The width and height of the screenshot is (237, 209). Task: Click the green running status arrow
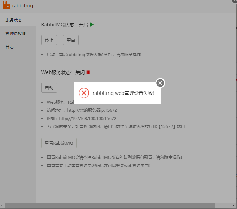pyautogui.click(x=92, y=25)
